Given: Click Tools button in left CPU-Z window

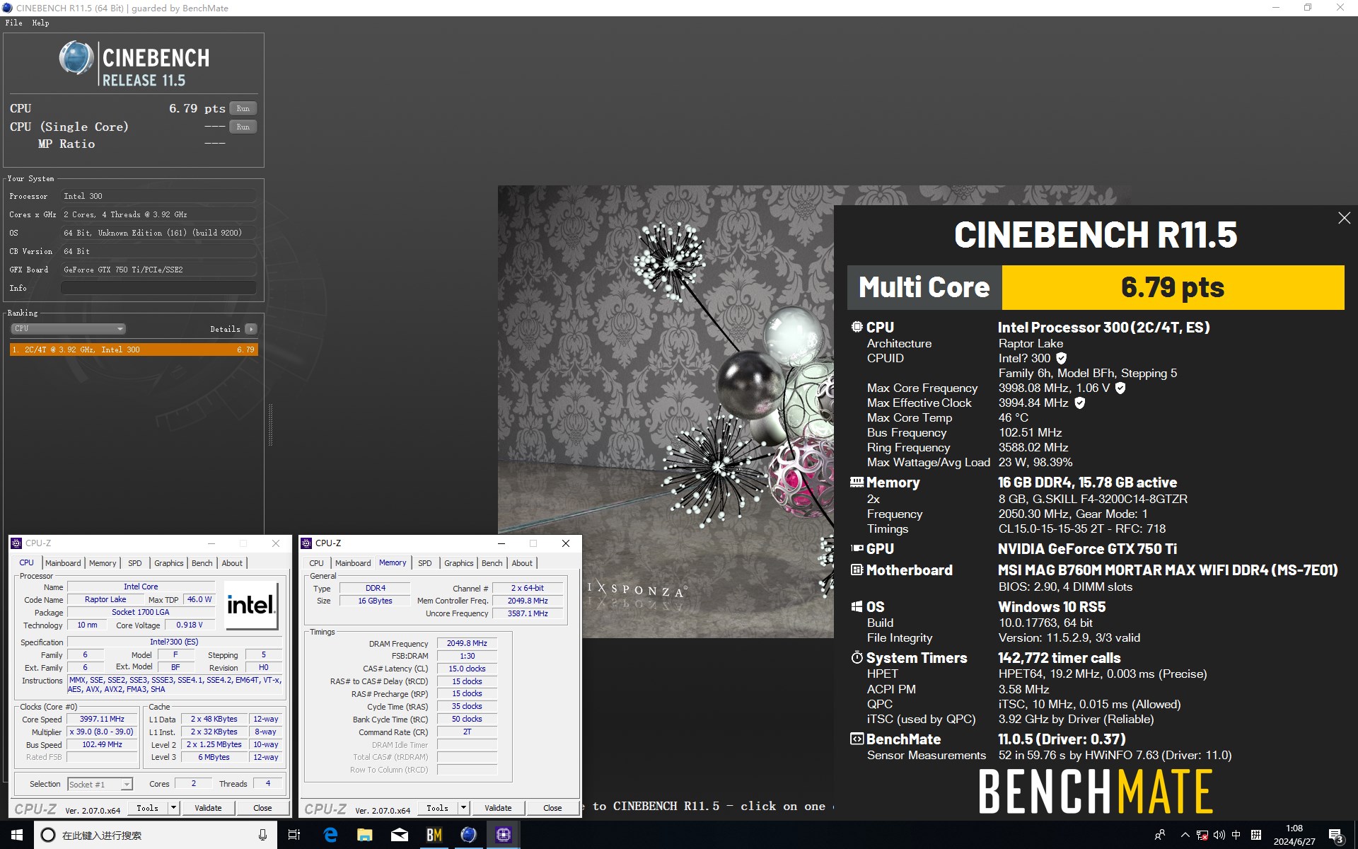Looking at the screenshot, I should tap(148, 807).
